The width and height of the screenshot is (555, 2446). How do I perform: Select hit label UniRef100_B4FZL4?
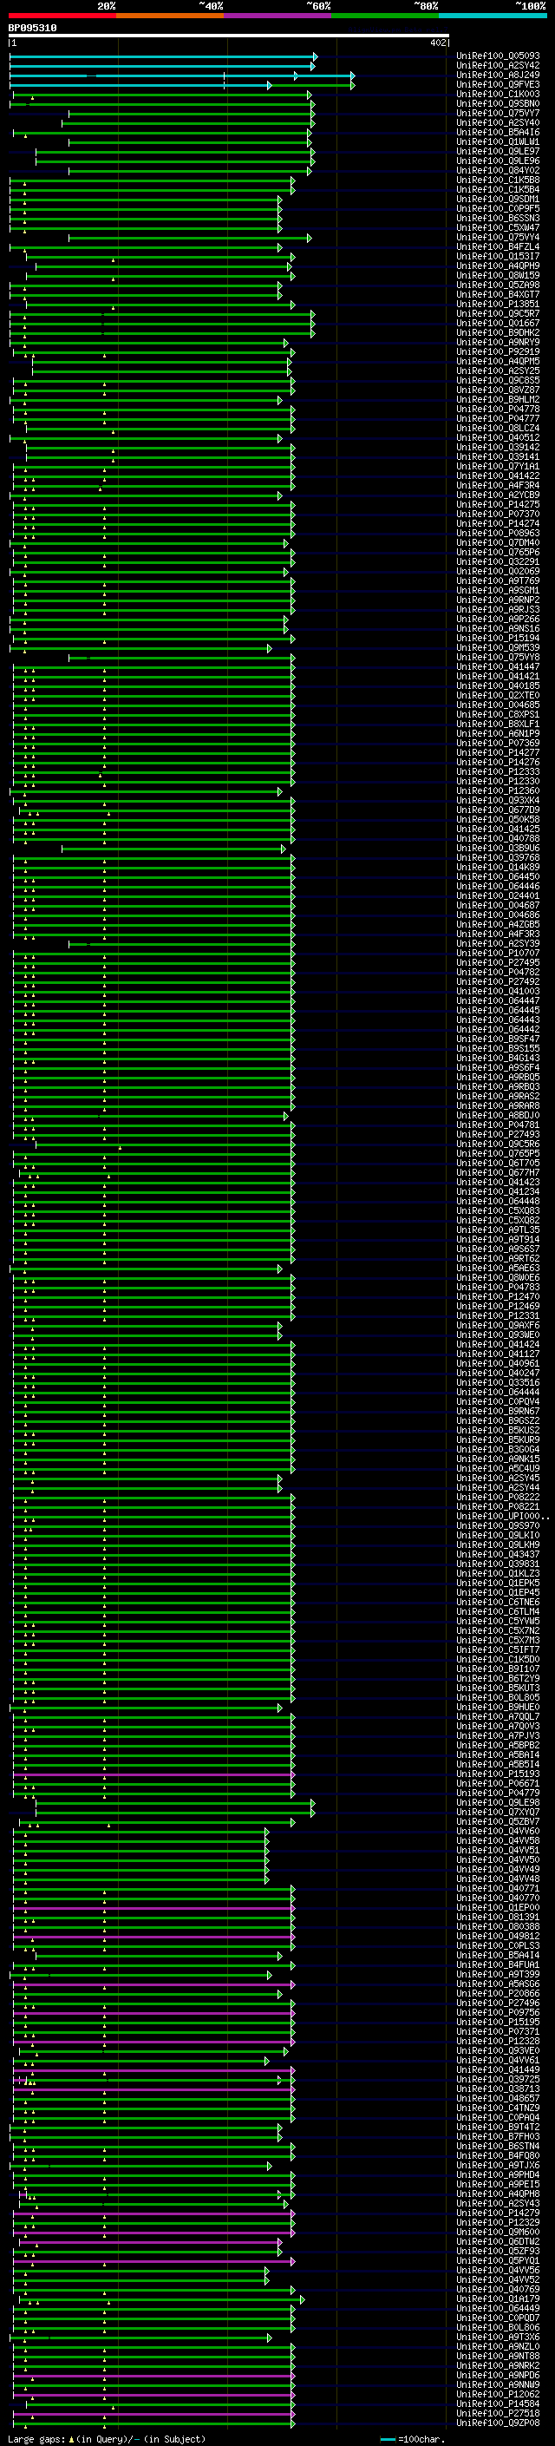pos(498,247)
